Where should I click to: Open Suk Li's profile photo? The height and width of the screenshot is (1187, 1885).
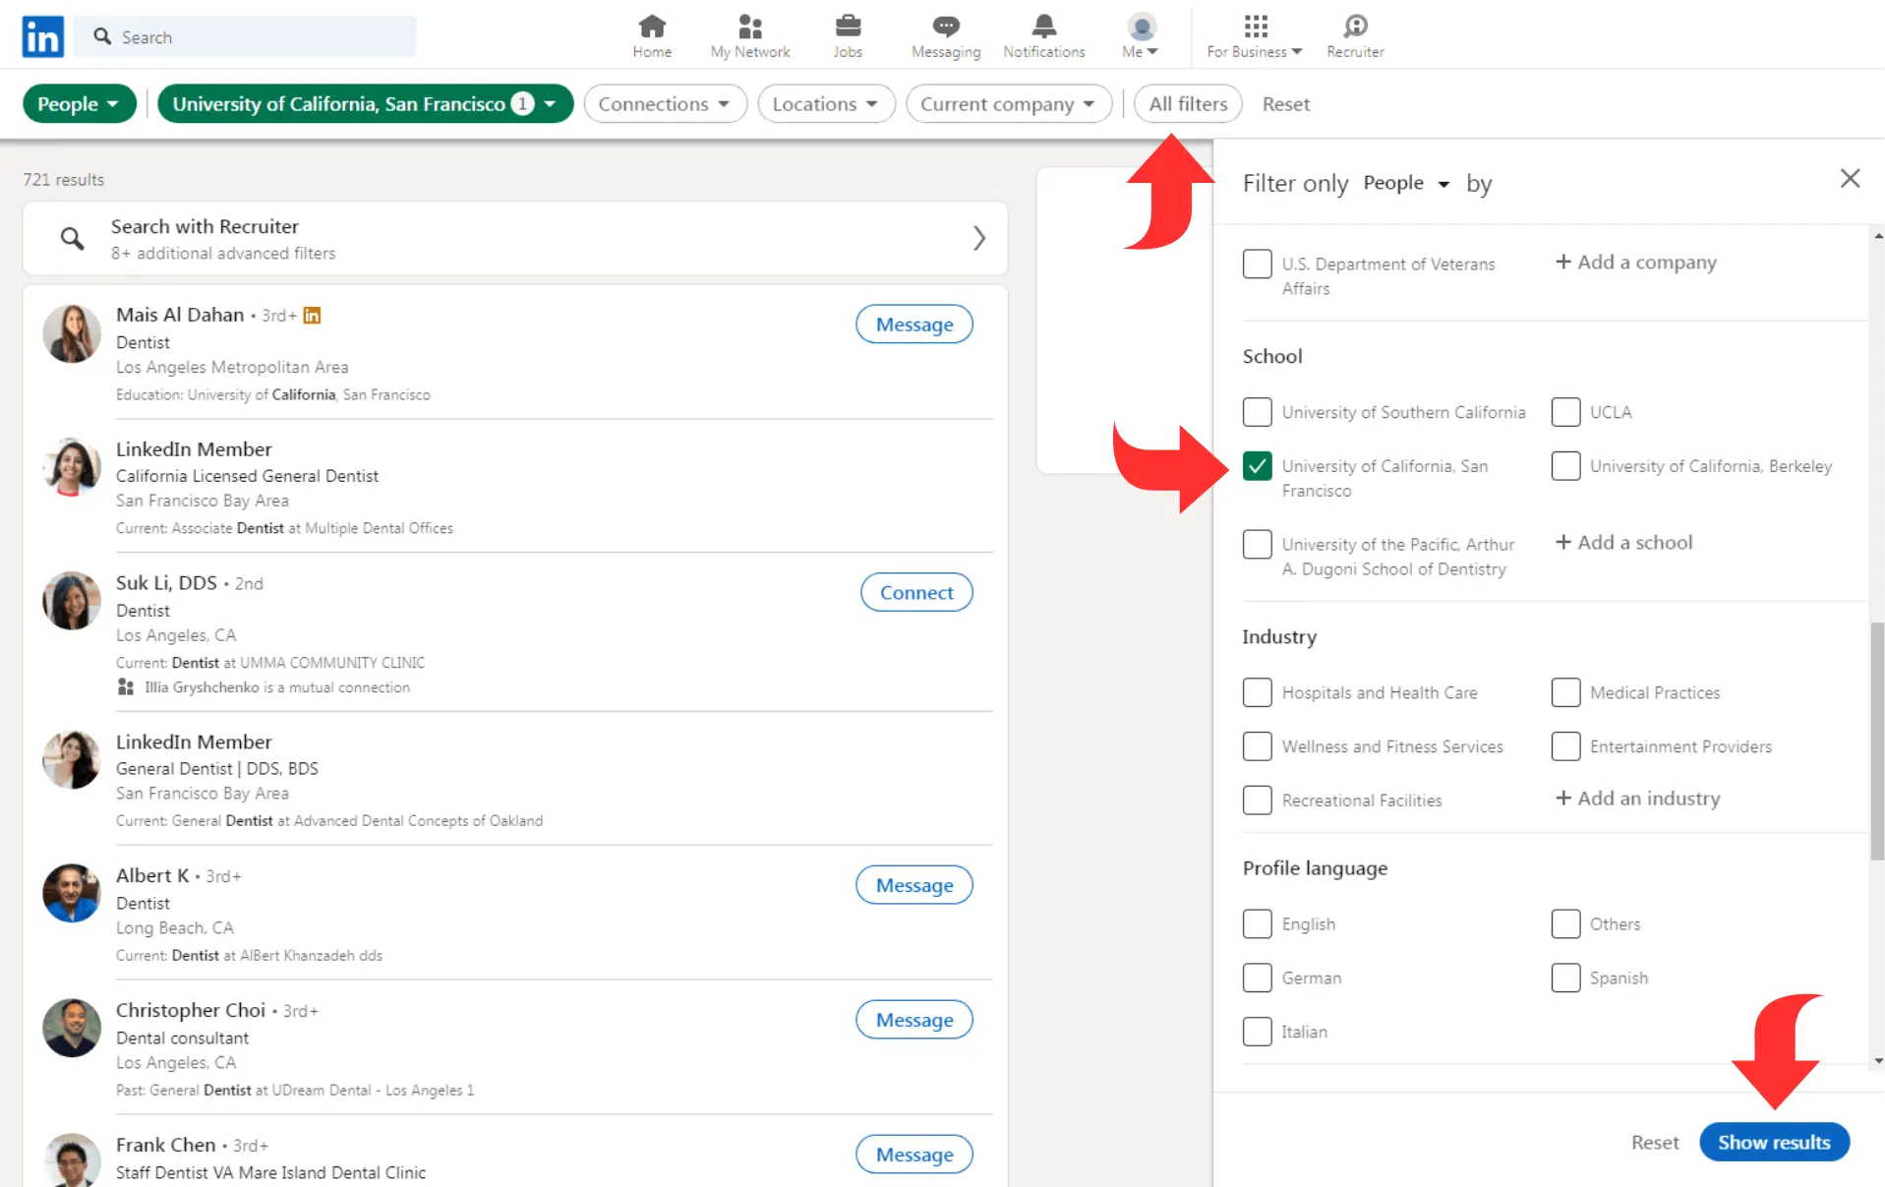click(x=72, y=601)
